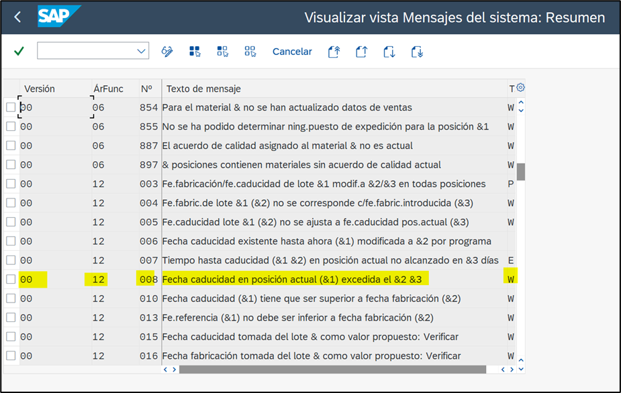The width and height of the screenshot is (621, 393).
Task: Click message type E in row 007
Action: [510, 260]
